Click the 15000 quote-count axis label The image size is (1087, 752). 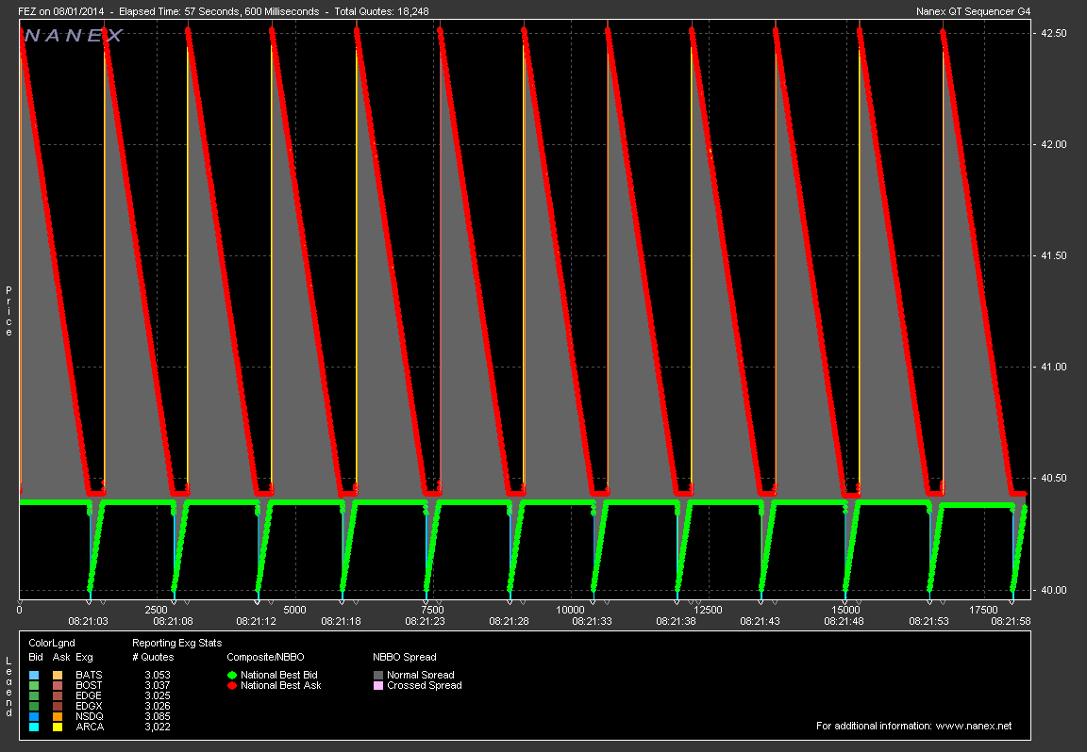tap(845, 610)
